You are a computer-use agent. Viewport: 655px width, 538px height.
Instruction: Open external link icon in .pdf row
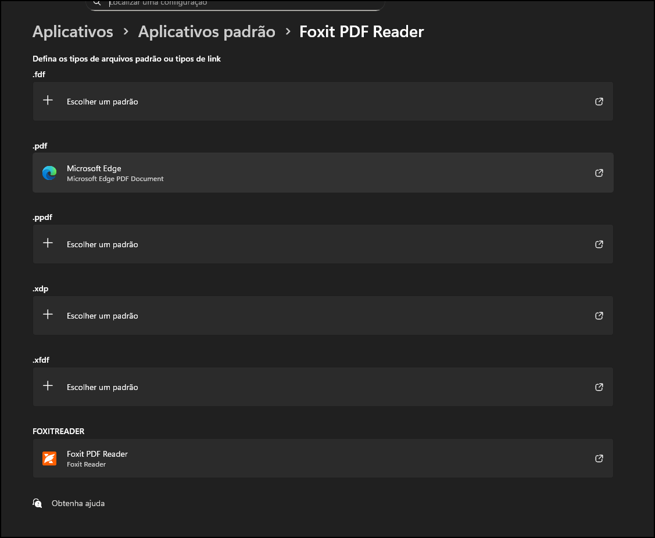[x=599, y=173]
